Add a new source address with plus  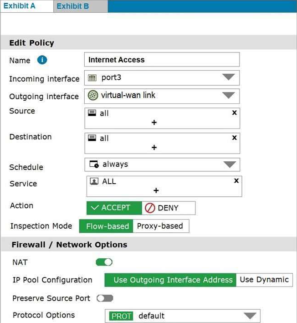pos(154,123)
